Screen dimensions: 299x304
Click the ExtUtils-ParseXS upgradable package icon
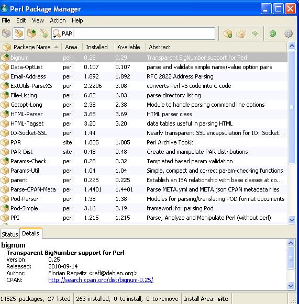tap(5, 86)
